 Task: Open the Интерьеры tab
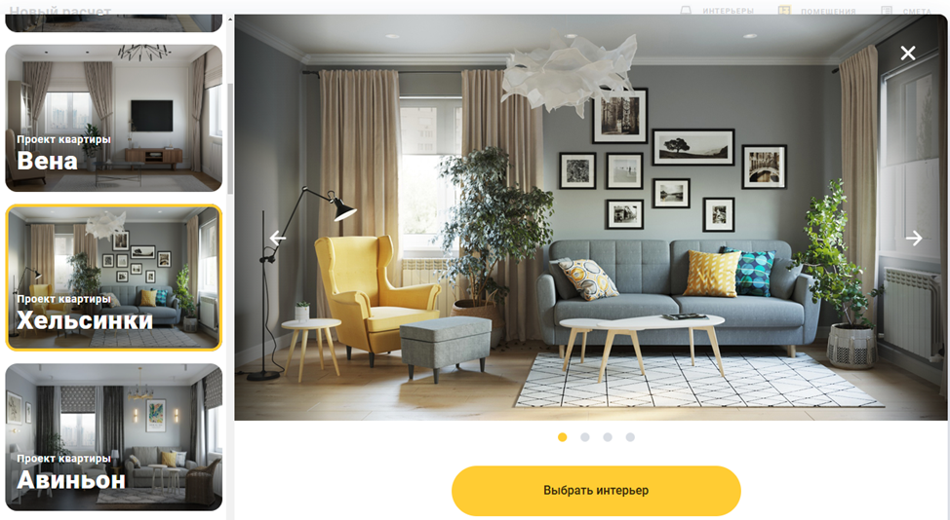(x=729, y=11)
